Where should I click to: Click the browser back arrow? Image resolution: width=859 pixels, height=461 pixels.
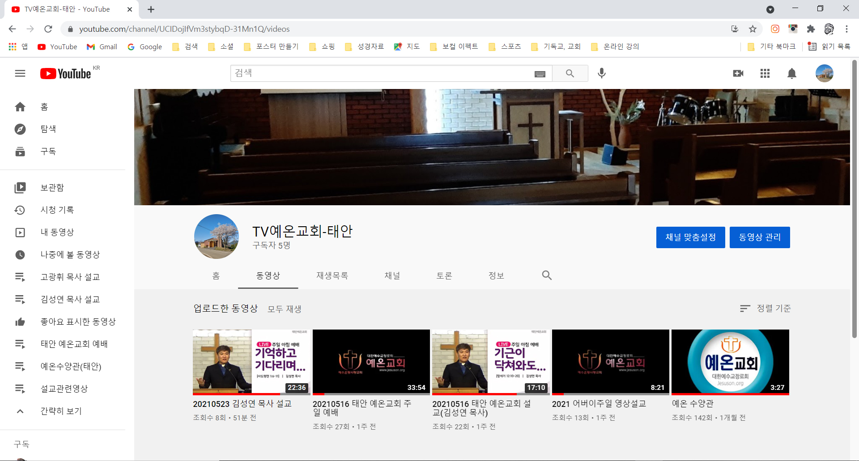pyautogui.click(x=12, y=29)
